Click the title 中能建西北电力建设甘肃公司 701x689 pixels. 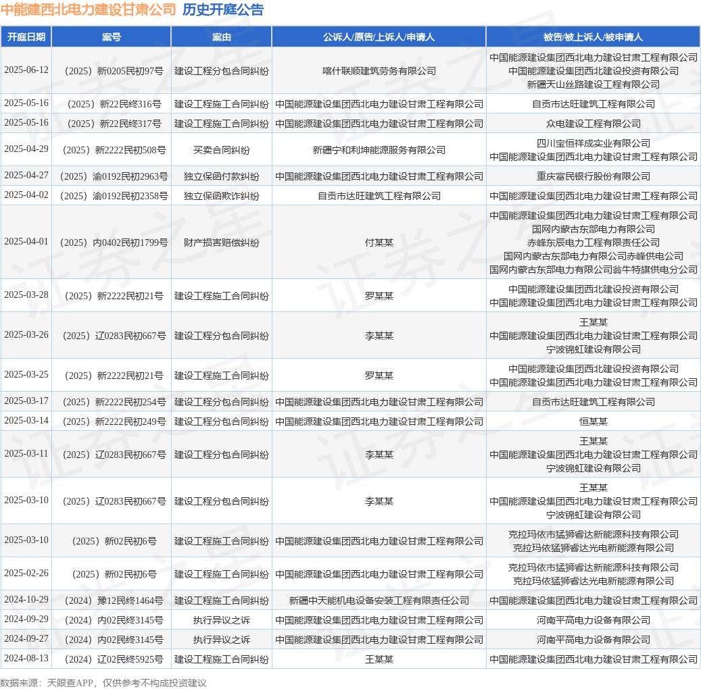pyautogui.click(x=89, y=9)
